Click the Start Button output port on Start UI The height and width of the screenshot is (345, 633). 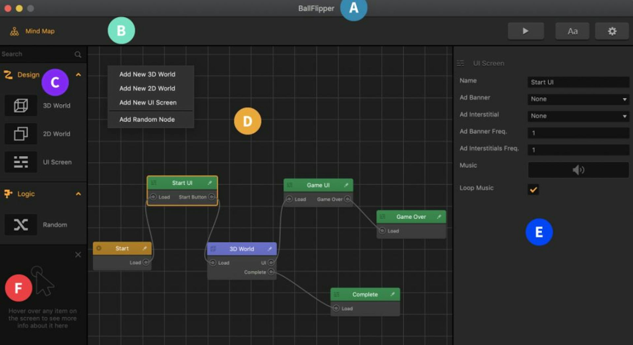click(212, 197)
